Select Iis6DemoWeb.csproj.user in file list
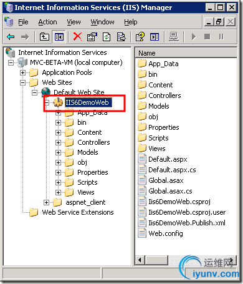Screen dimensions: 243x284 [187, 212]
